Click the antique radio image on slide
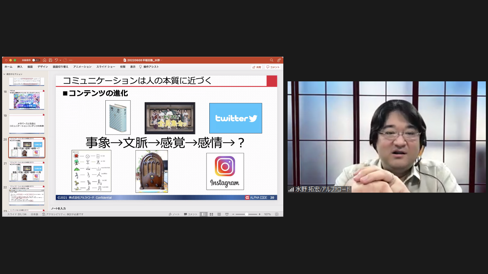The width and height of the screenshot is (488, 274). coord(151,171)
